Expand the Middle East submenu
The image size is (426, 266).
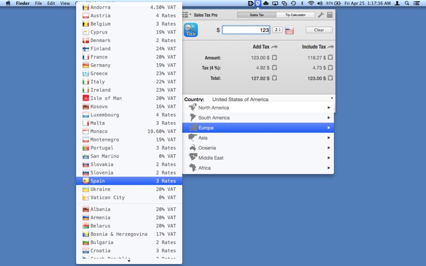[x=258, y=158]
